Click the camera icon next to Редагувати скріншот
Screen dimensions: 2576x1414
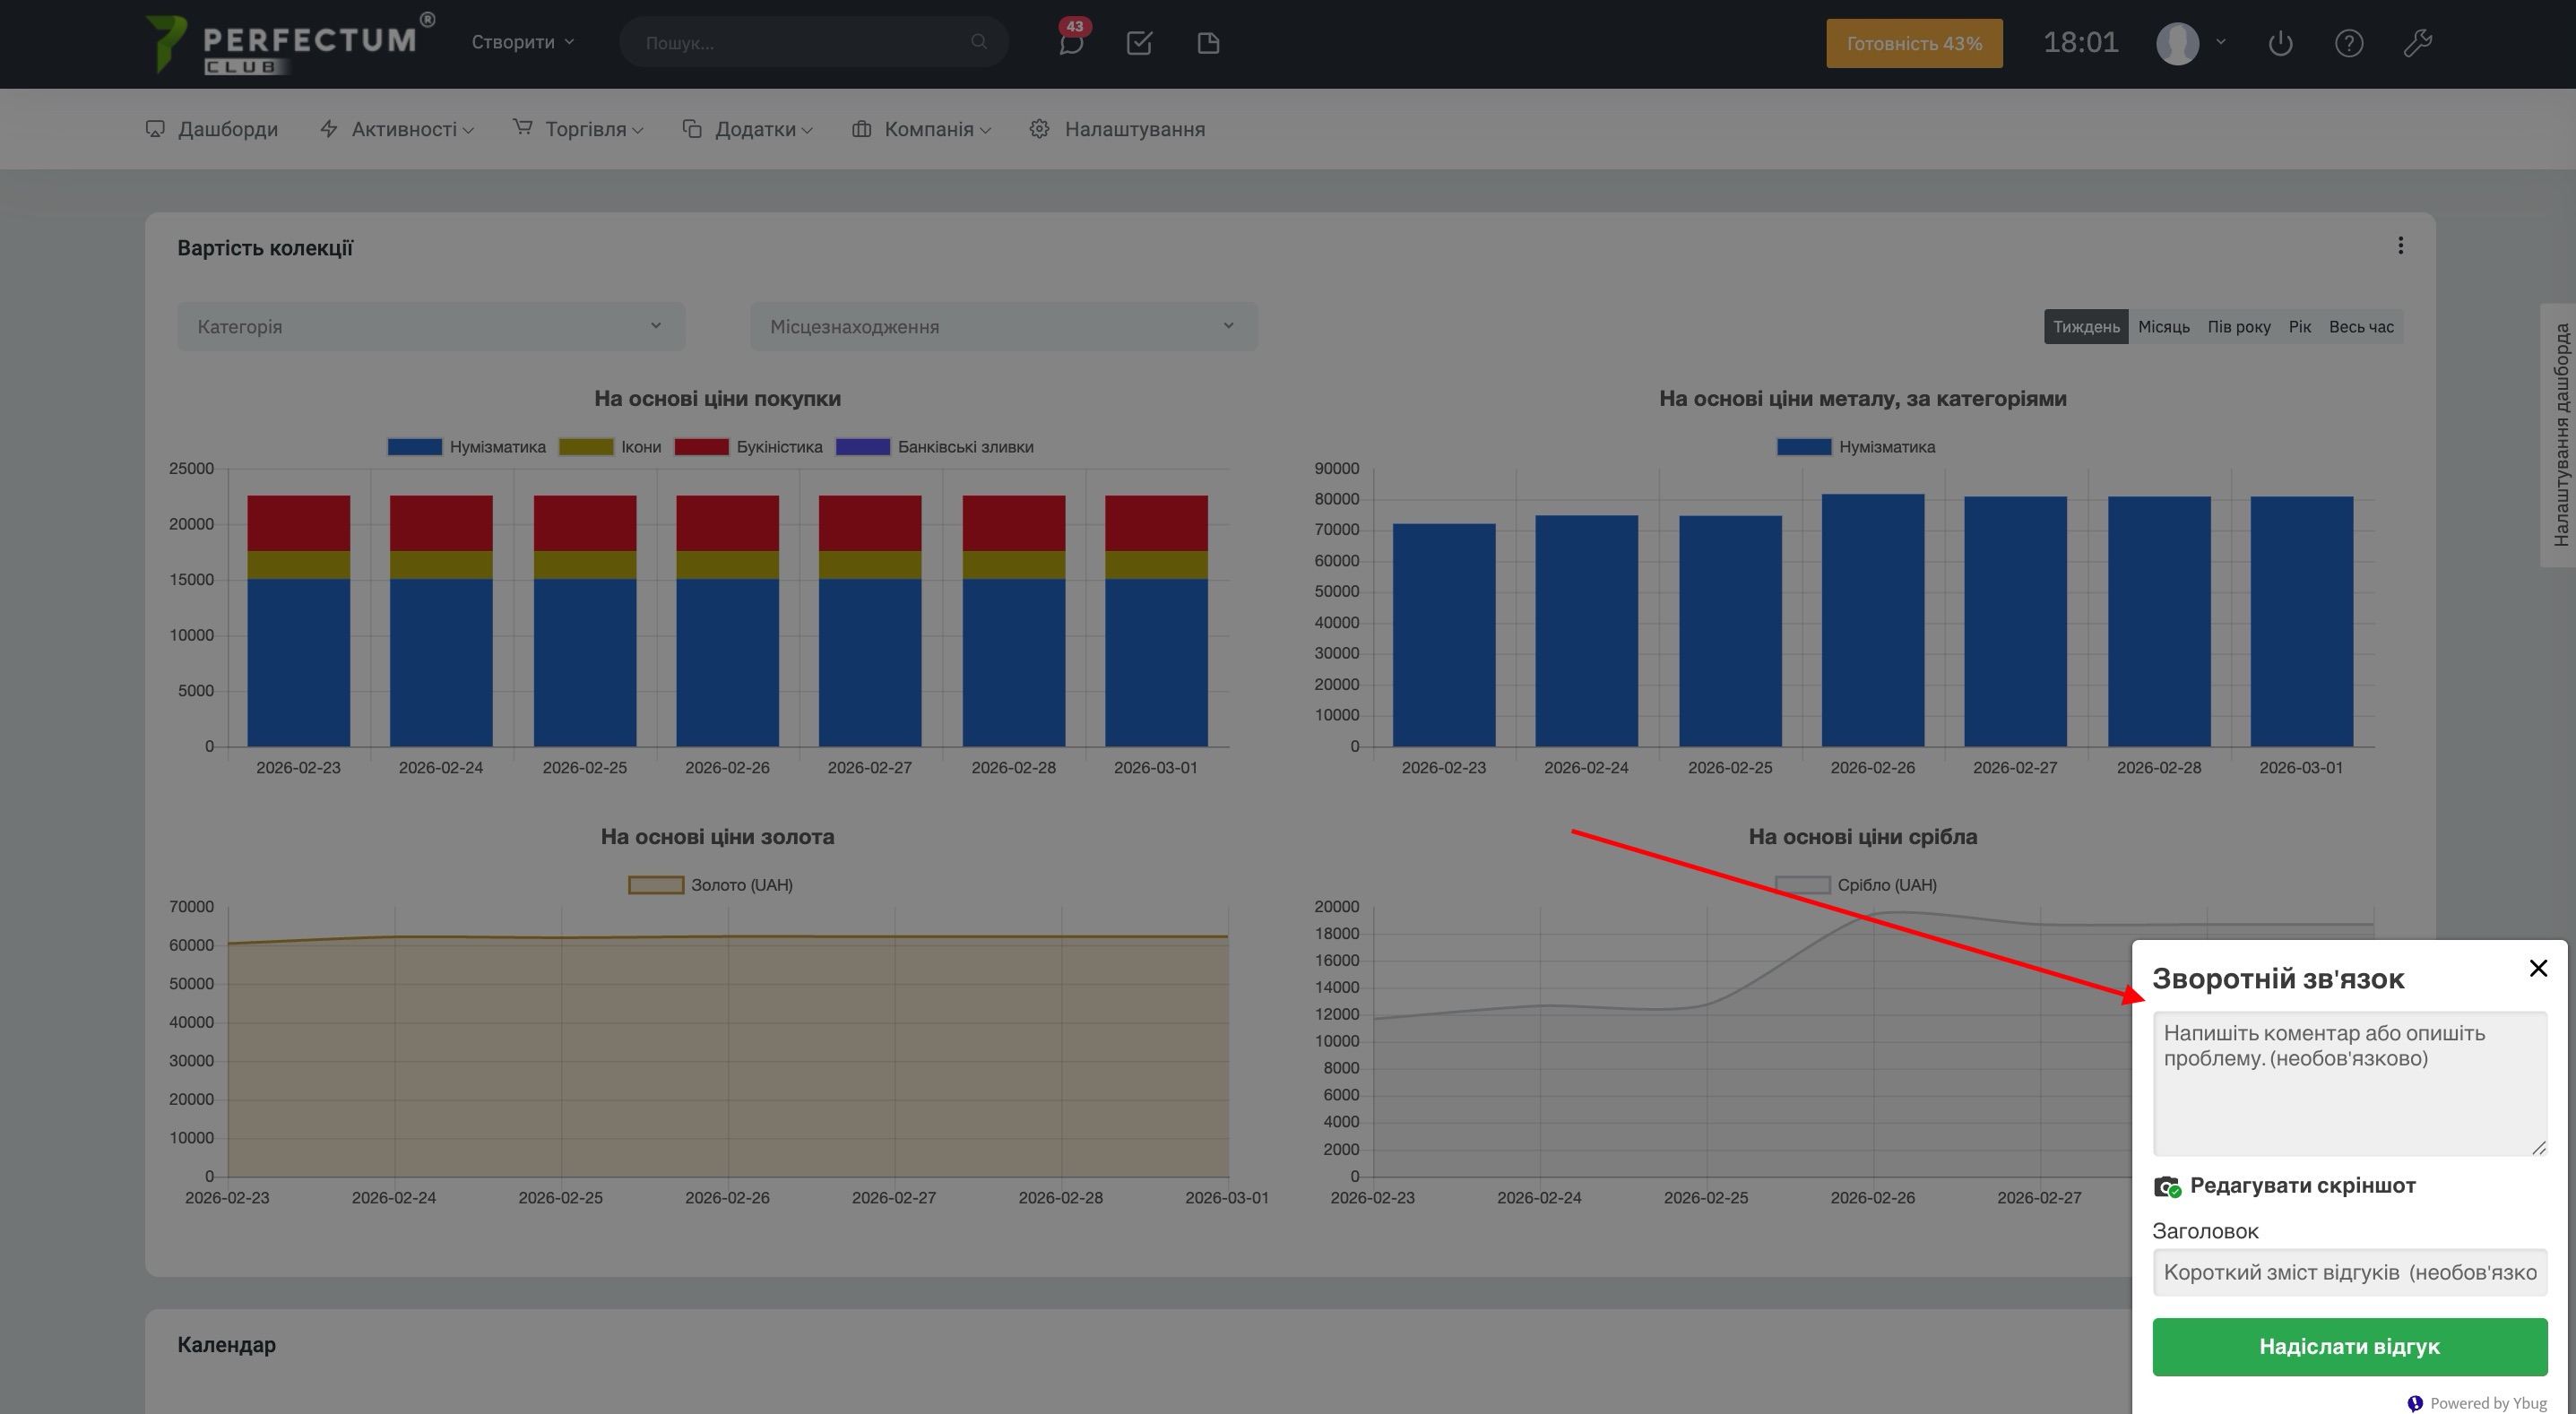2166,1186
